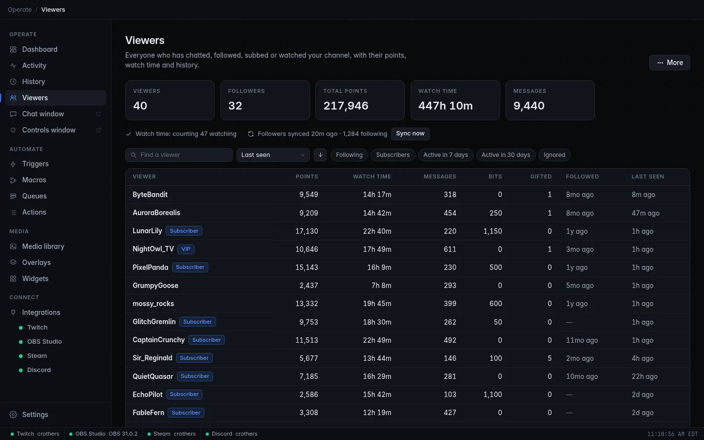704x440 pixels.
Task: Click the Total Points stat card
Action: pyautogui.click(x=360, y=100)
